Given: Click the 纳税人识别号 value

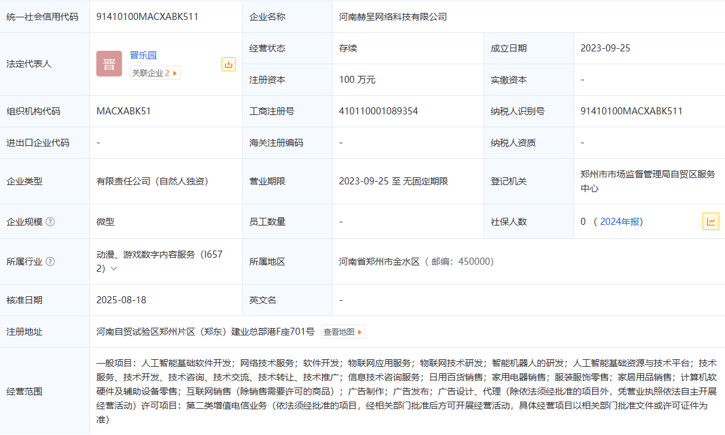Looking at the screenshot, I should point(631,111).
